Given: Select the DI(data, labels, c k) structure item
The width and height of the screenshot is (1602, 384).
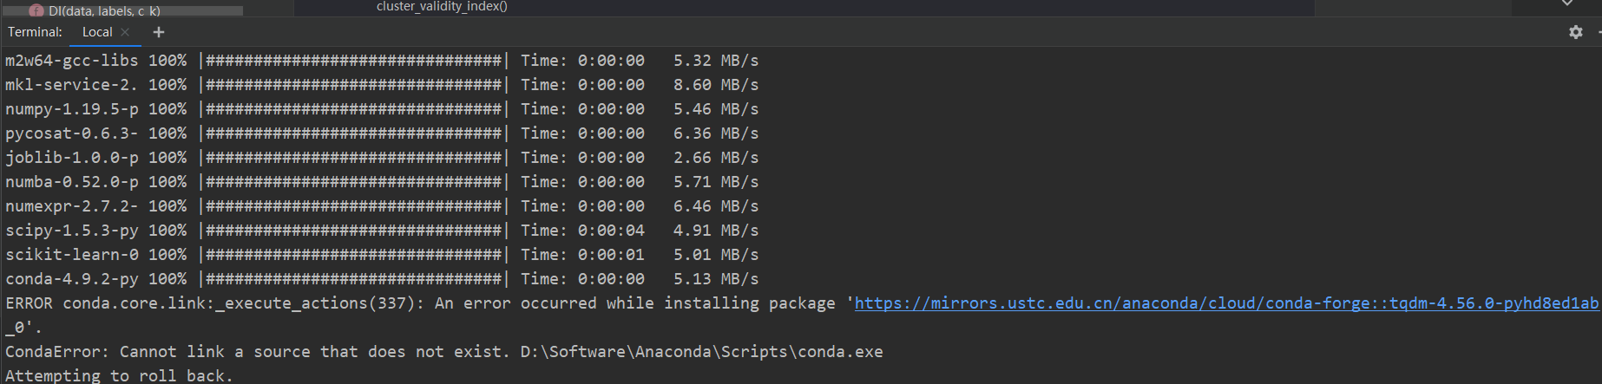Looking at the screenshot, I should tap(104, 10).
